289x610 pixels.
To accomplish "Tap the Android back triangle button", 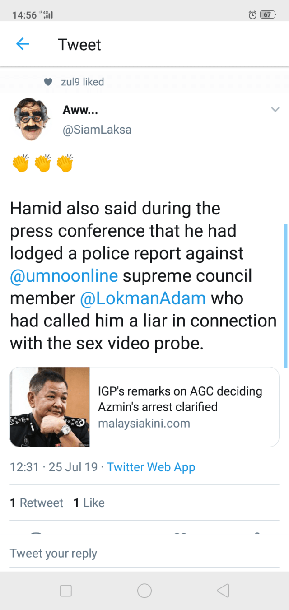I will click(223, 591).
